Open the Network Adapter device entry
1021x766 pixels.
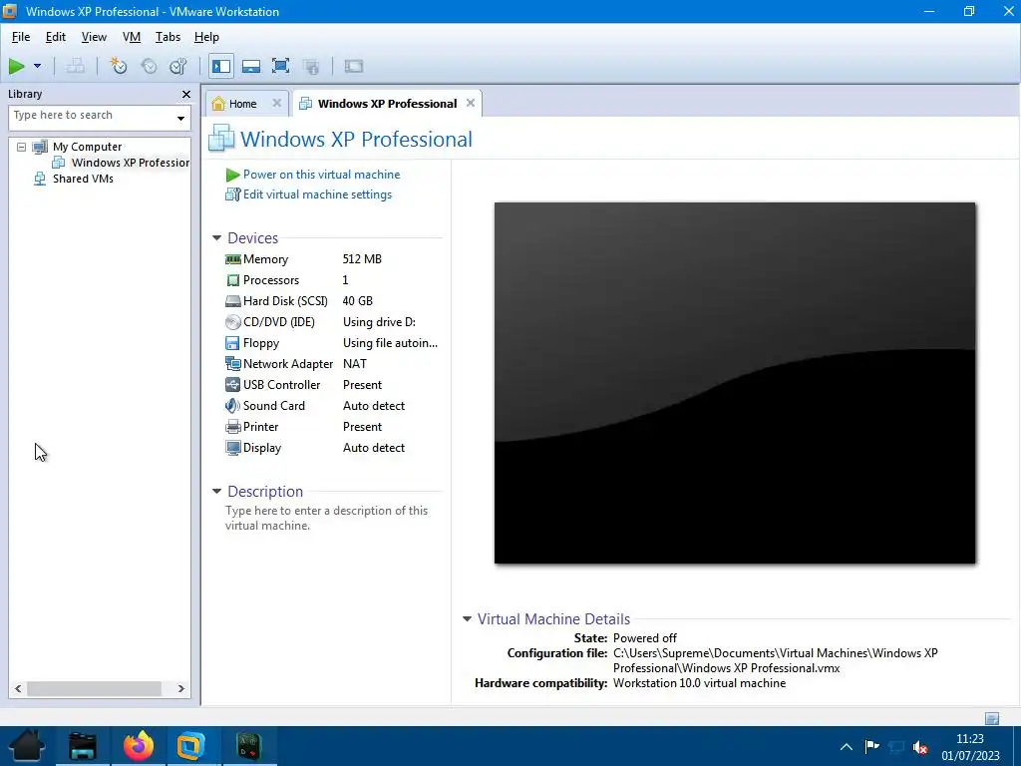288,364
